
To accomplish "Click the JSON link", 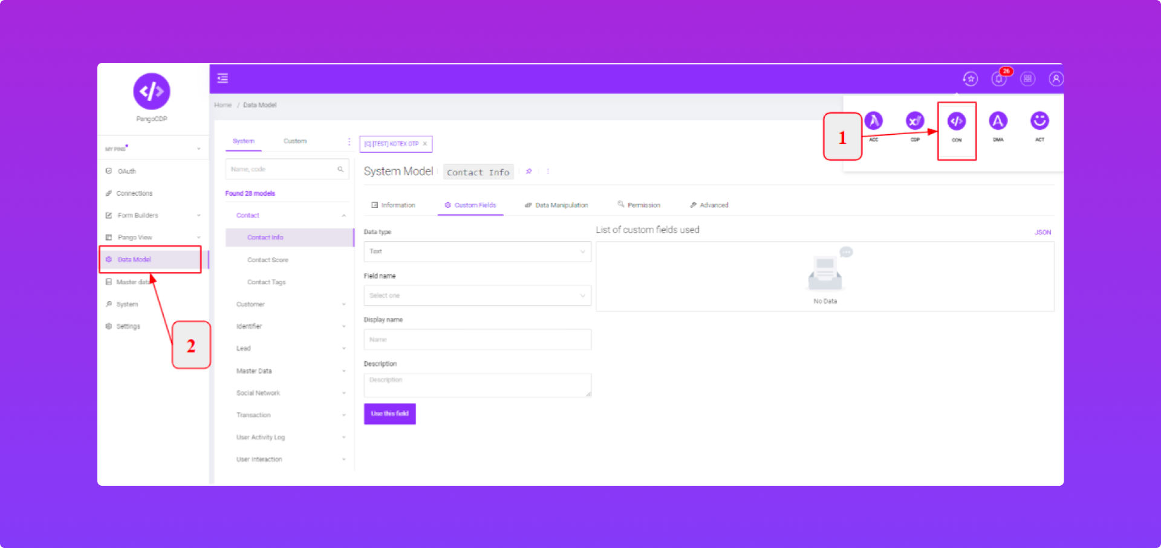I will click(1042, 233).
